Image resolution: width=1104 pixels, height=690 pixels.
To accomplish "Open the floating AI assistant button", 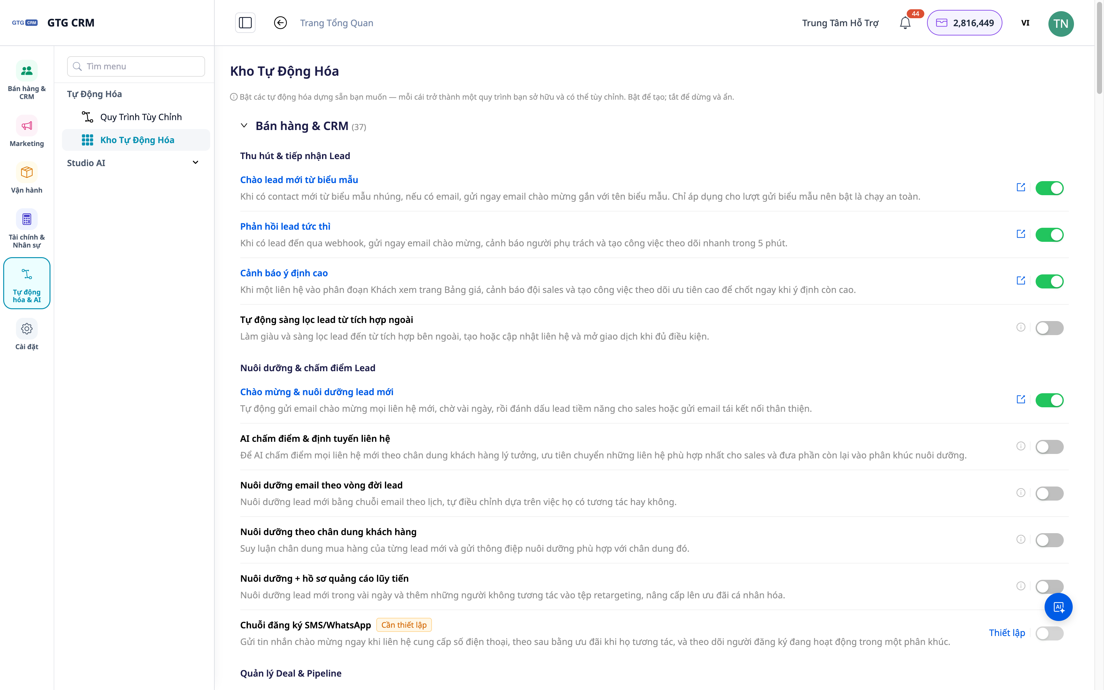I will [x=1058, y=607].
